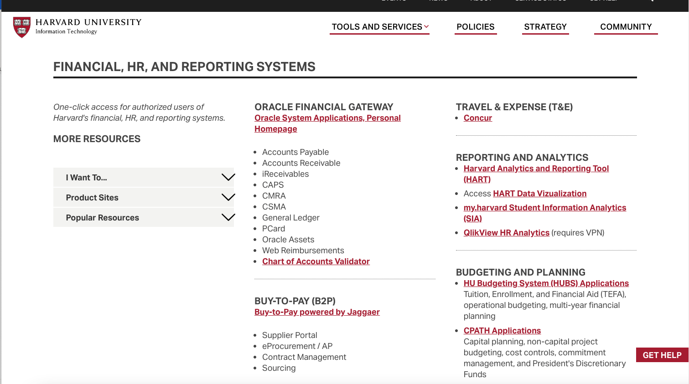689x384 pixels.
Task: Open the Chart of Accounts Validator link
Action: tap(316, 261)
